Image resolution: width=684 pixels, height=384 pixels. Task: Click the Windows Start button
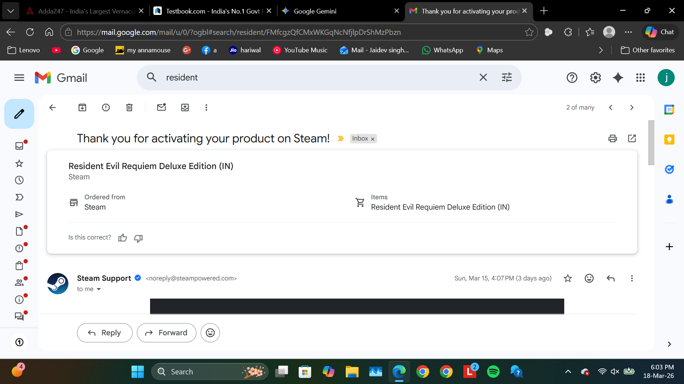[x=138, y=372]
